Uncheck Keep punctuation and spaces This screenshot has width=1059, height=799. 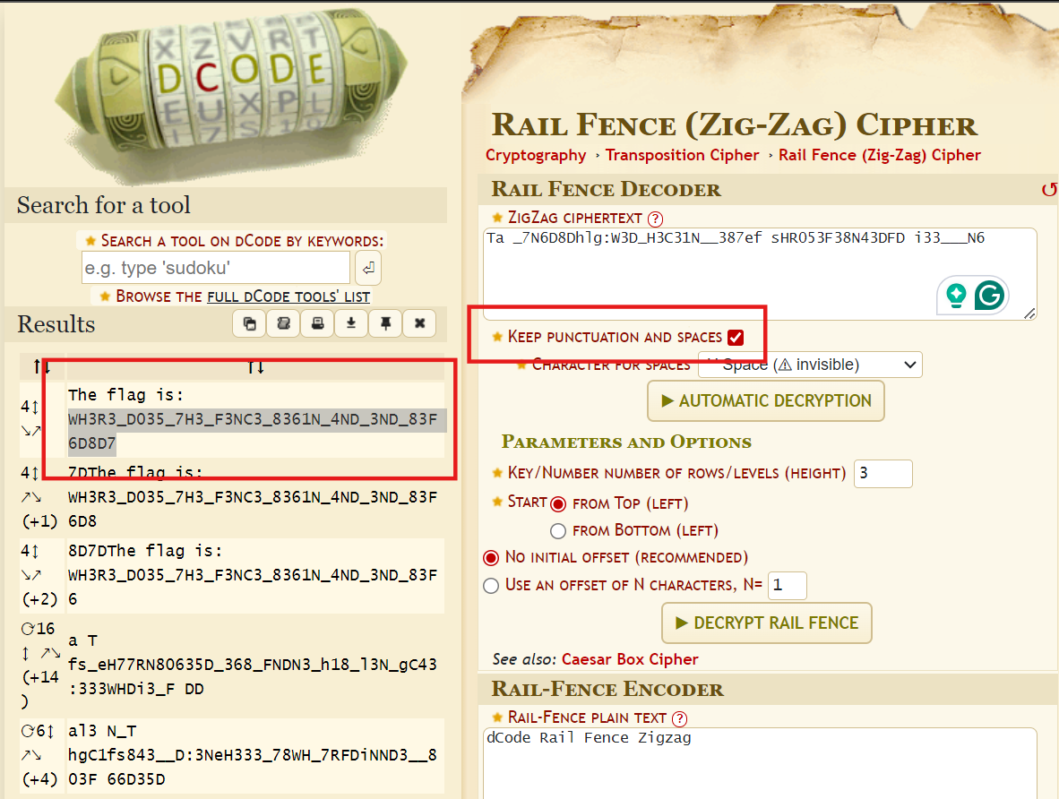coord(736,337)
